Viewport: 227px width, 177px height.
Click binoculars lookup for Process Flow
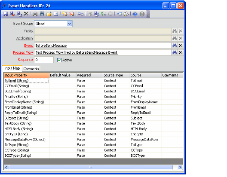pos(175,52)
